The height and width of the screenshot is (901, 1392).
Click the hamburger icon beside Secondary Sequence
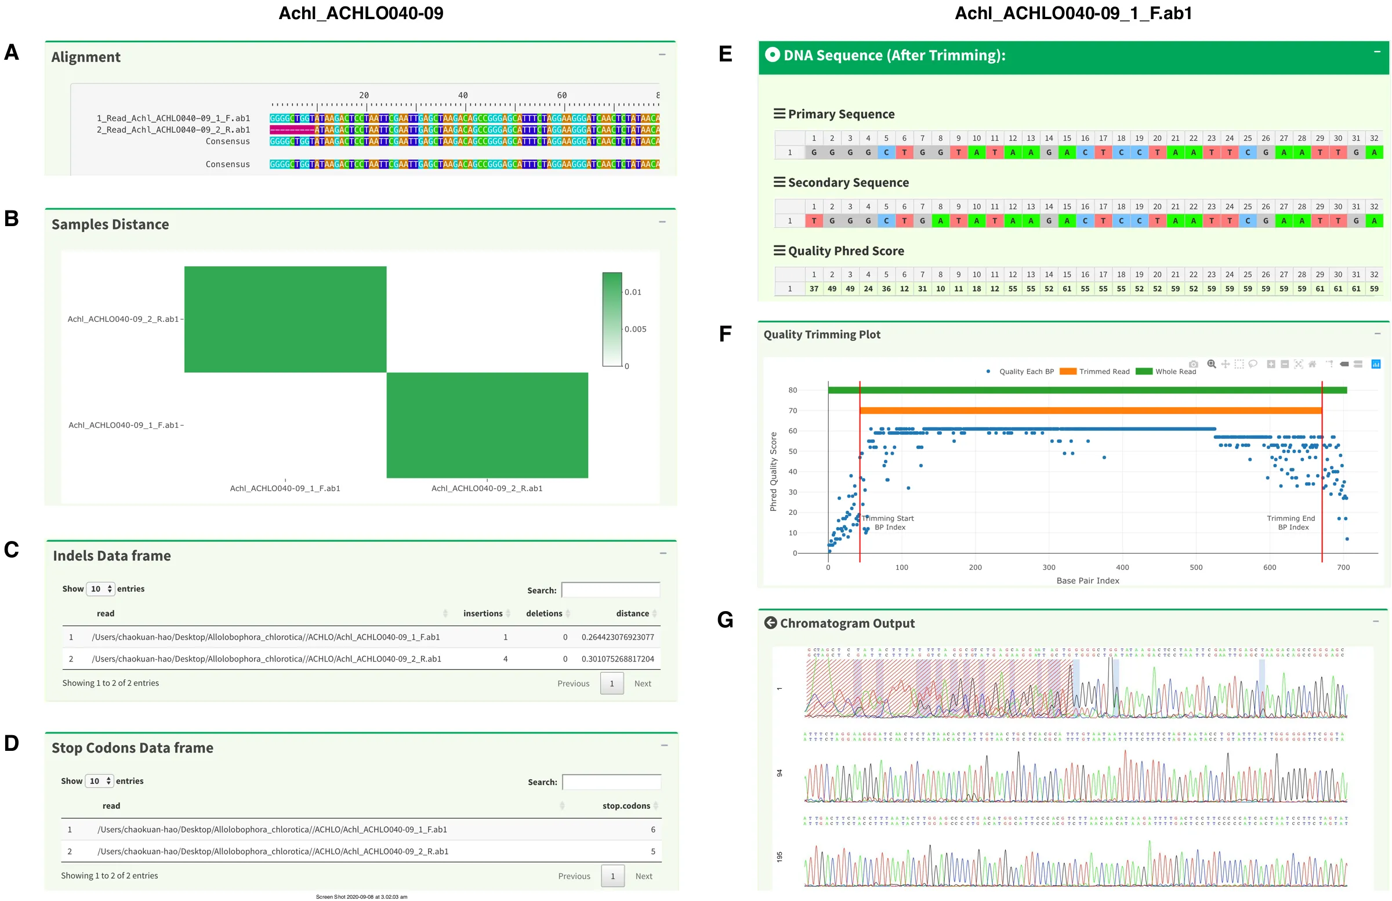[x=780, y=182]
